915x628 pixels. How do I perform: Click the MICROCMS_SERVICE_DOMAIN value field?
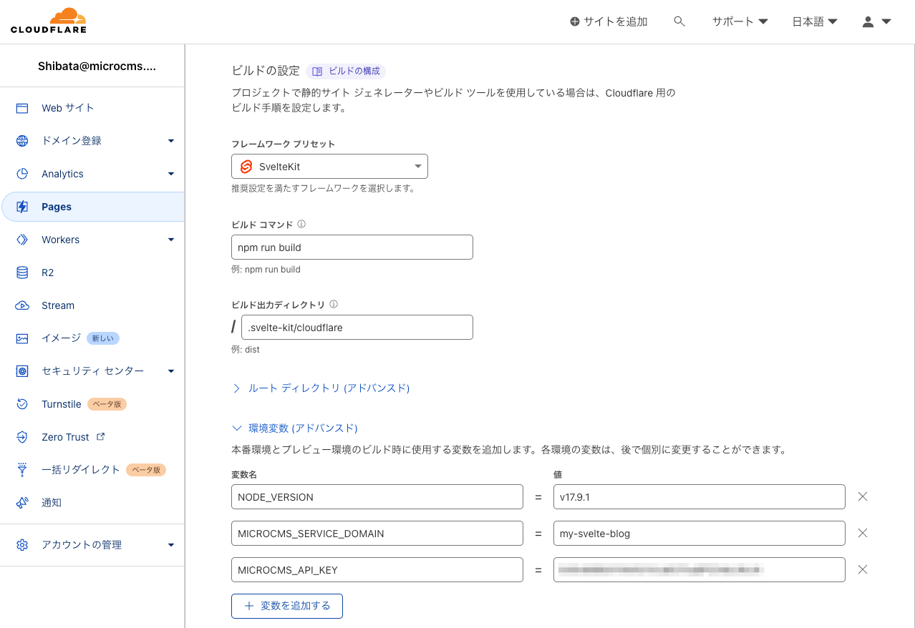point(699,534)
